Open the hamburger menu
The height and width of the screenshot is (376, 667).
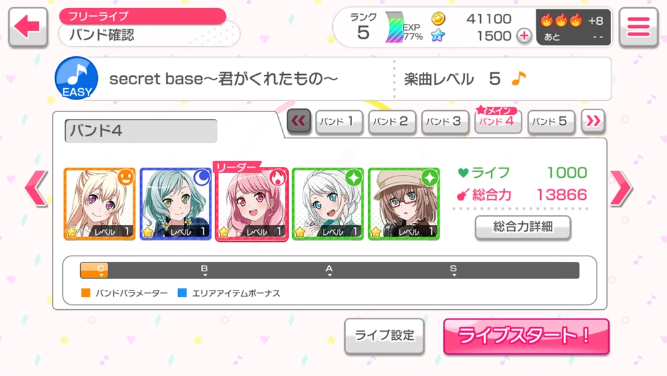pyautogui.click(x=638, y=27)
